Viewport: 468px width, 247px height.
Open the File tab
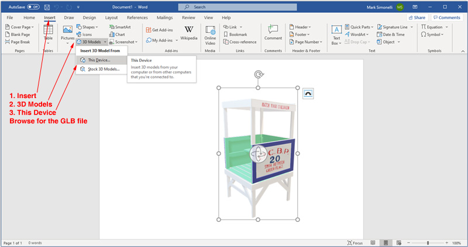point(10,18)
